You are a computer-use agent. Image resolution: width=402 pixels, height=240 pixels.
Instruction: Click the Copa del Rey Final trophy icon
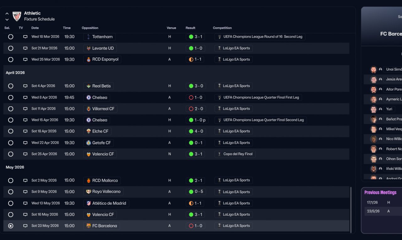[220, 154]
